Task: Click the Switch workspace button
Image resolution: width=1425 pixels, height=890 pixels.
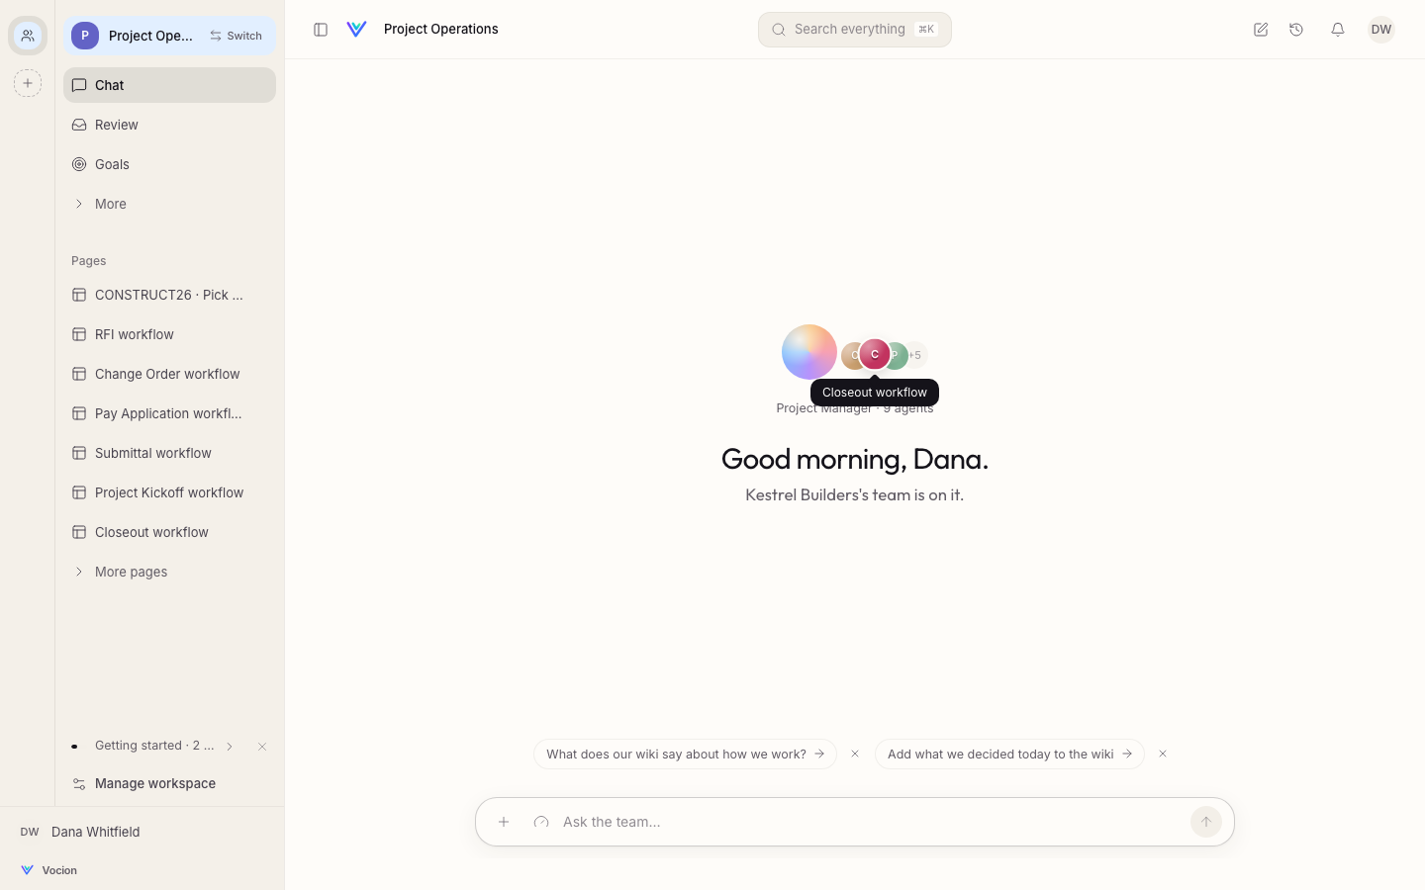Action: tap(236, 36)
